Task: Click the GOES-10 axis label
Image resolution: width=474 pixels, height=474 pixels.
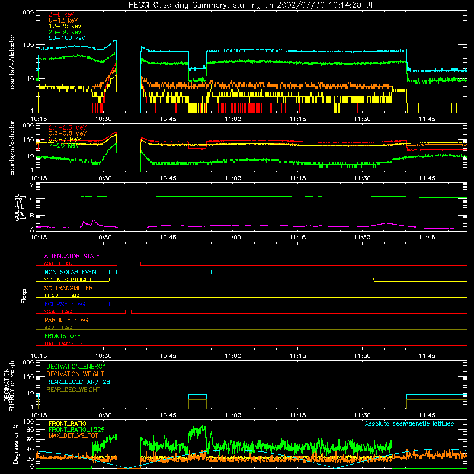Action: [x=19, y=207]
